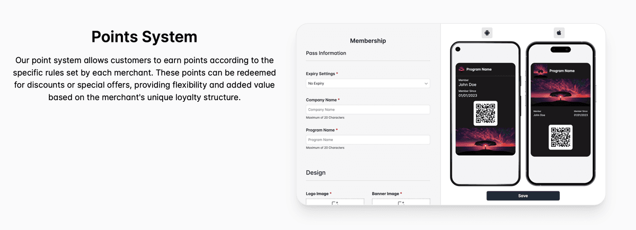This screenshot has height=230, width=636.
Task: Click the Pass Information section header
Action: [326, 53]
